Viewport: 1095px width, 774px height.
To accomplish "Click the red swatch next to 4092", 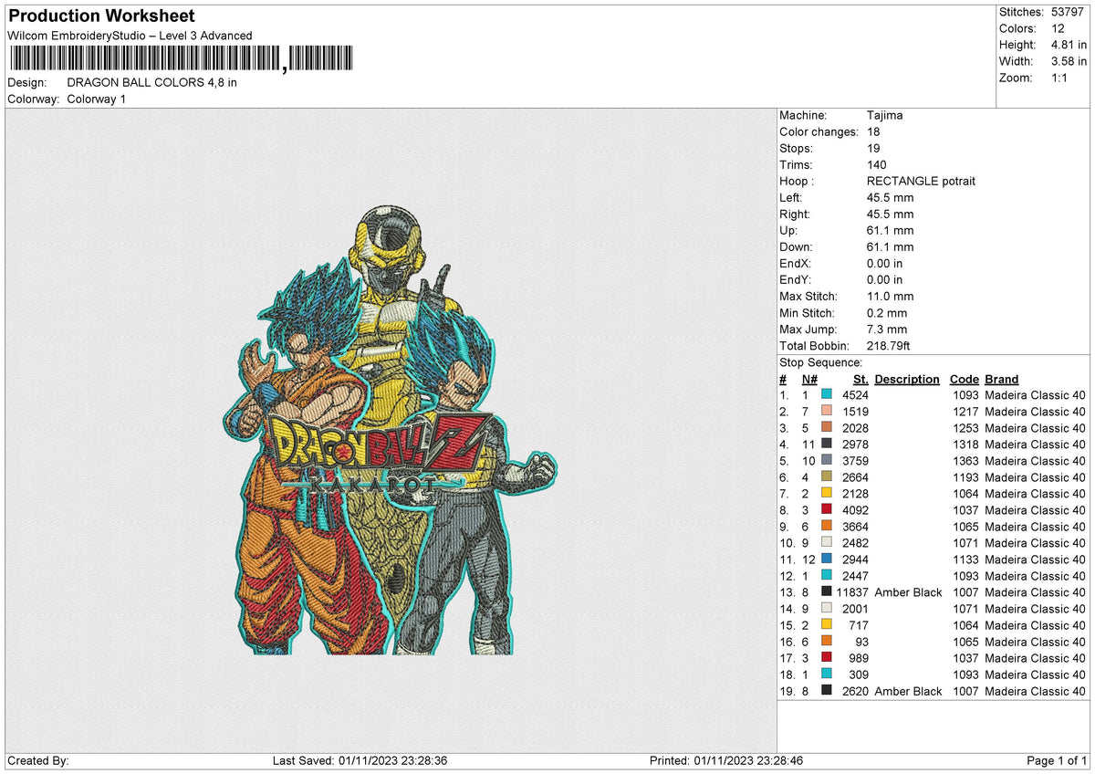I will pos(827,510).
